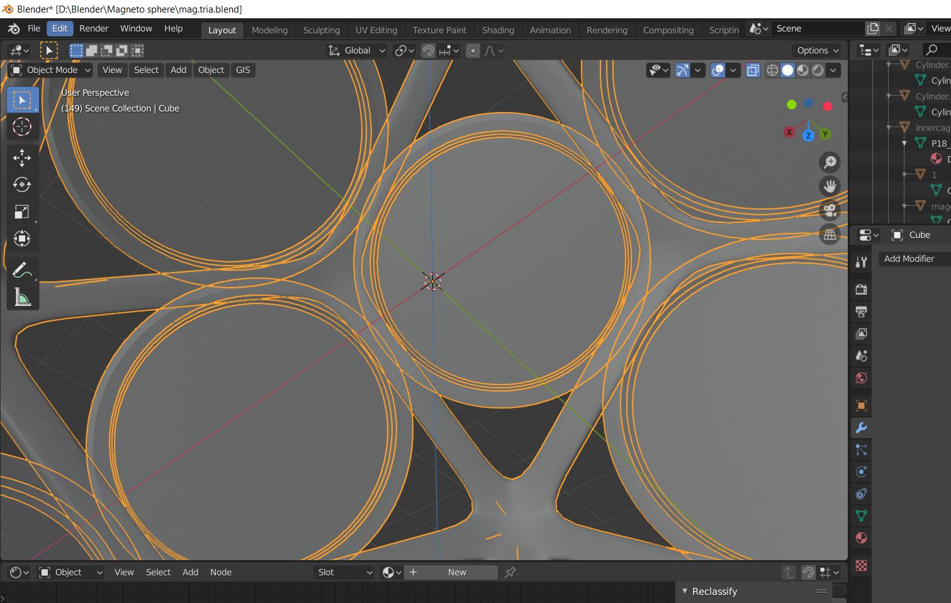Image resolution: width=951 pixels, height=603 pixels.
Task: Open the transform orientation Global dropdown
Action: [356, 50]
